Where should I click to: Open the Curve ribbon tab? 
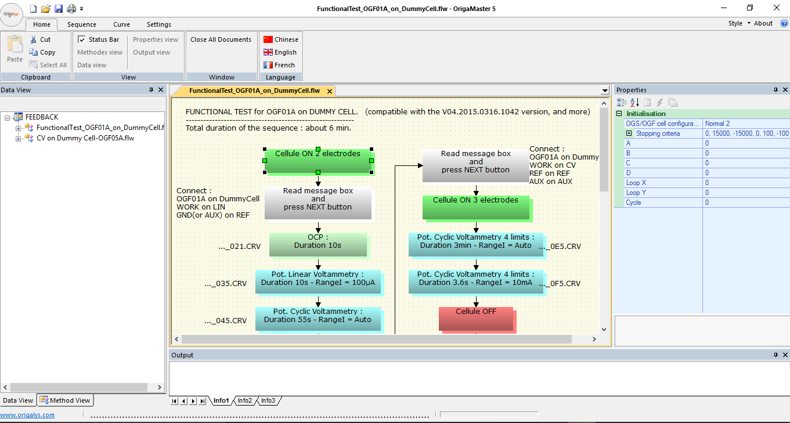point(122,24)
